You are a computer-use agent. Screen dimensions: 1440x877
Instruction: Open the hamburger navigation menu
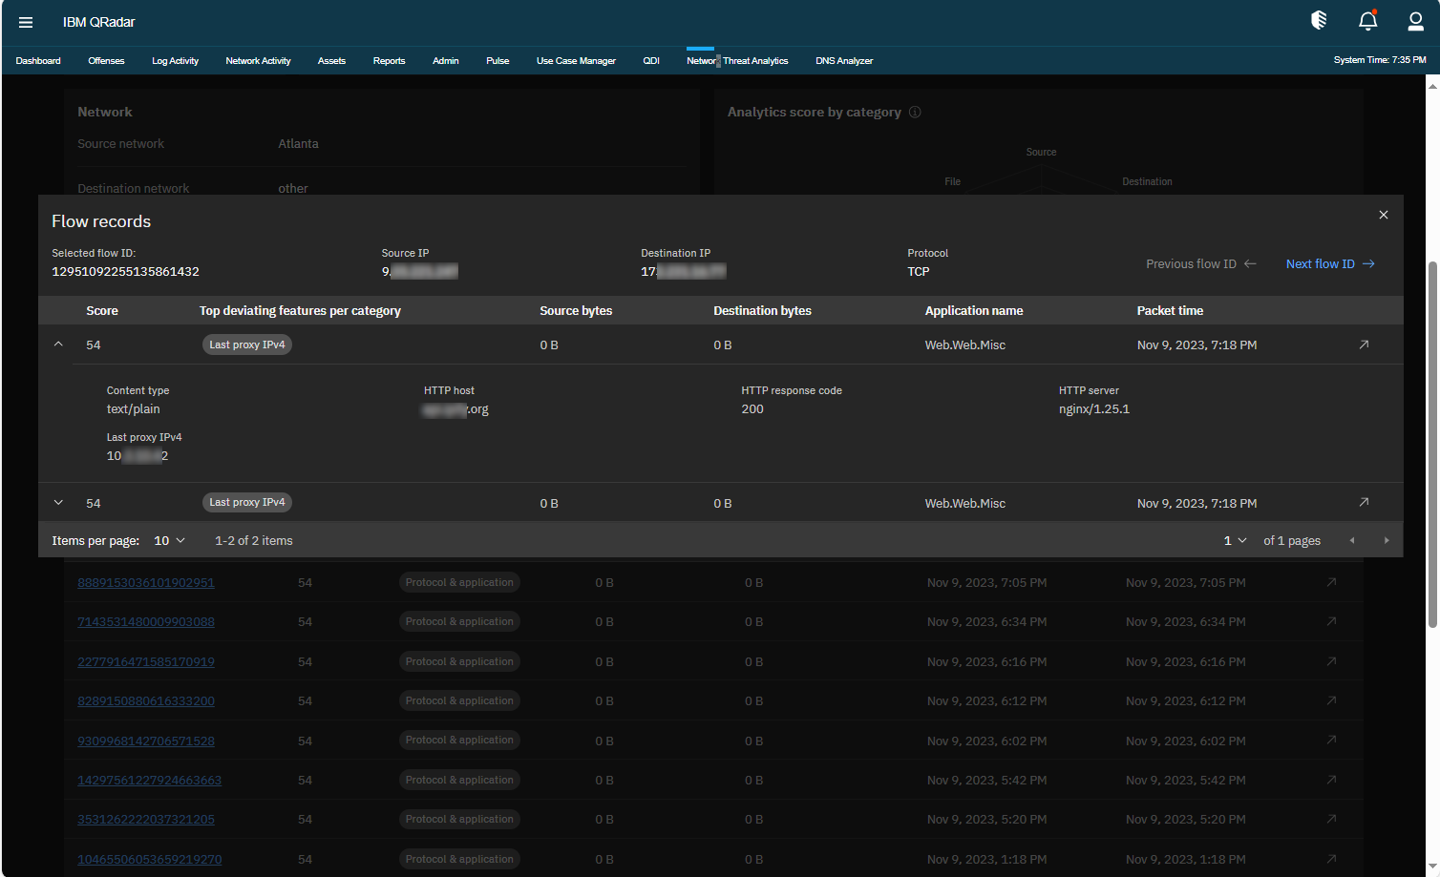pyautogui.click(x=26, y=22)
